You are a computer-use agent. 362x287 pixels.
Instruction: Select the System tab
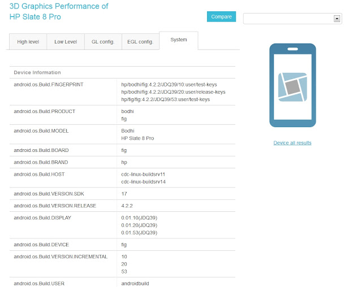pyautogui.click(x=179, y=40)
